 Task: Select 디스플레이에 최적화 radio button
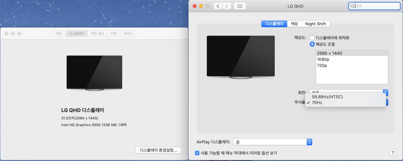point(312,38)
